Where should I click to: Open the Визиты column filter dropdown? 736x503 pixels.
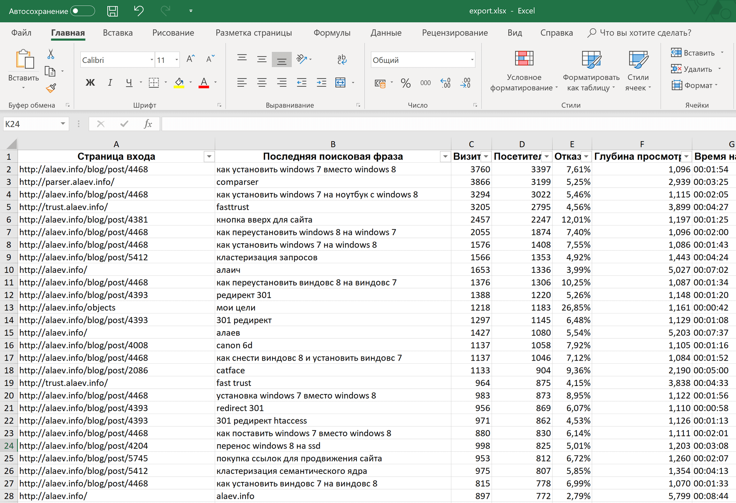click(x=486, y=157)
